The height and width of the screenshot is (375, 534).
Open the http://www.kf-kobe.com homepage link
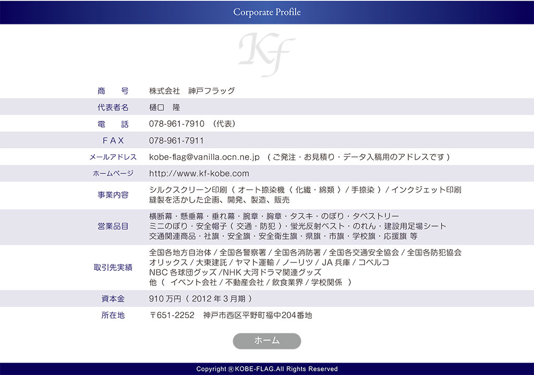[199, 173]
